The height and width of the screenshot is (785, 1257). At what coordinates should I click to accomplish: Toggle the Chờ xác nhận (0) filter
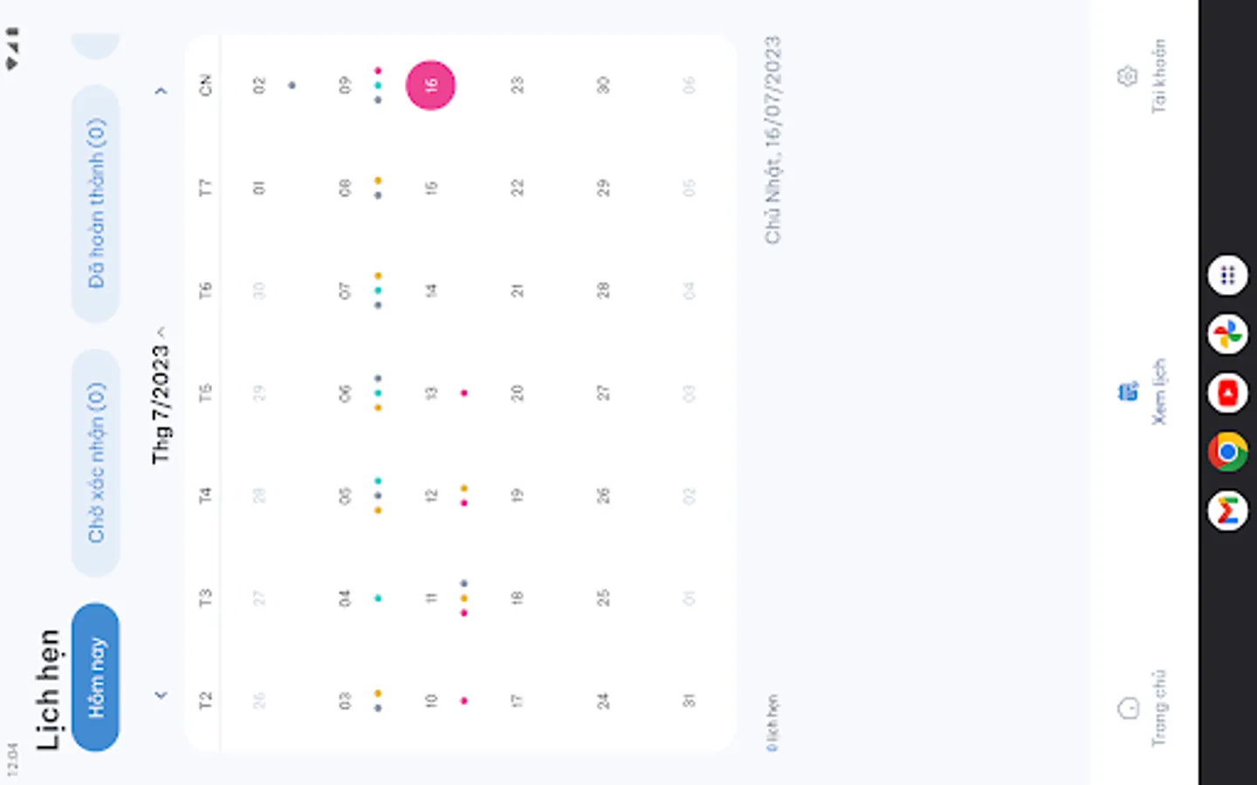95,462
